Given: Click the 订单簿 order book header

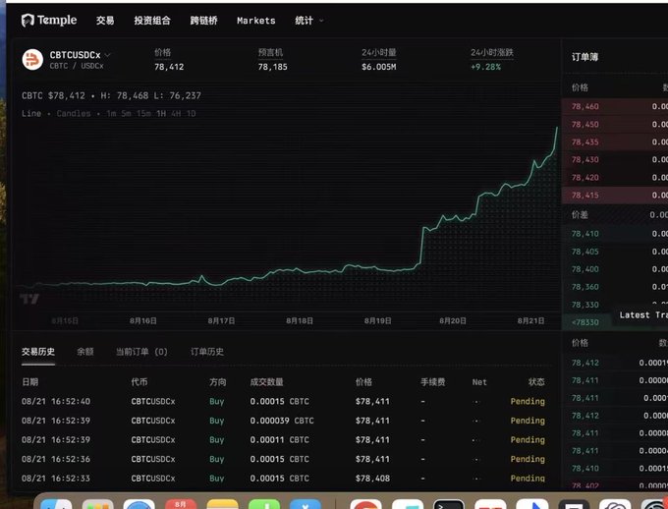Looking at the screenshot, I should [584, 57].
